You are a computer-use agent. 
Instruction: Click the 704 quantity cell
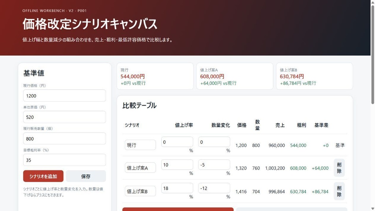256,192
